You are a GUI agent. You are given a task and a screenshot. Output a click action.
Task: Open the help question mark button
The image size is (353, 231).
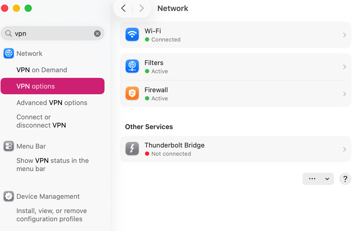[345, 179]
